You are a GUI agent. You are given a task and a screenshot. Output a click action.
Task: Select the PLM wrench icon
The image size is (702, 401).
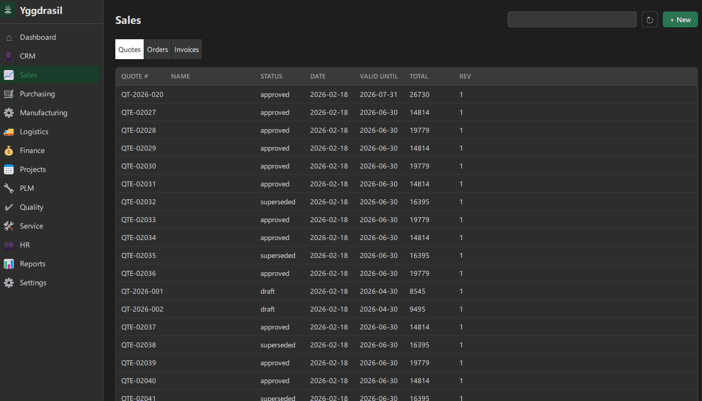pos(8,188)
